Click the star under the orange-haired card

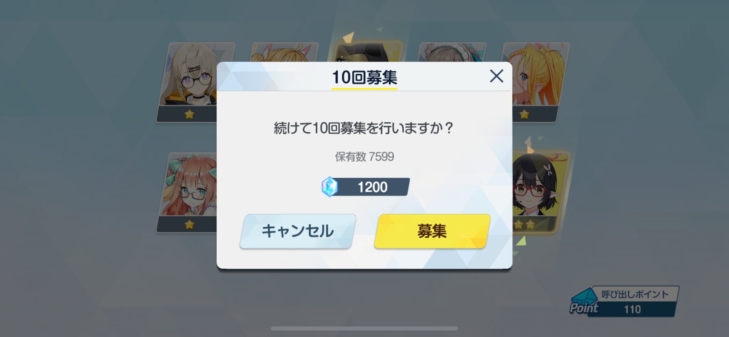point(189,224)
